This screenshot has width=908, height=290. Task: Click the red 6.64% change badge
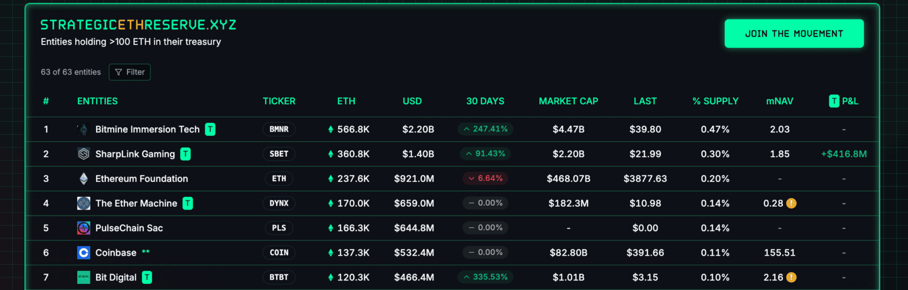[485, 178]
